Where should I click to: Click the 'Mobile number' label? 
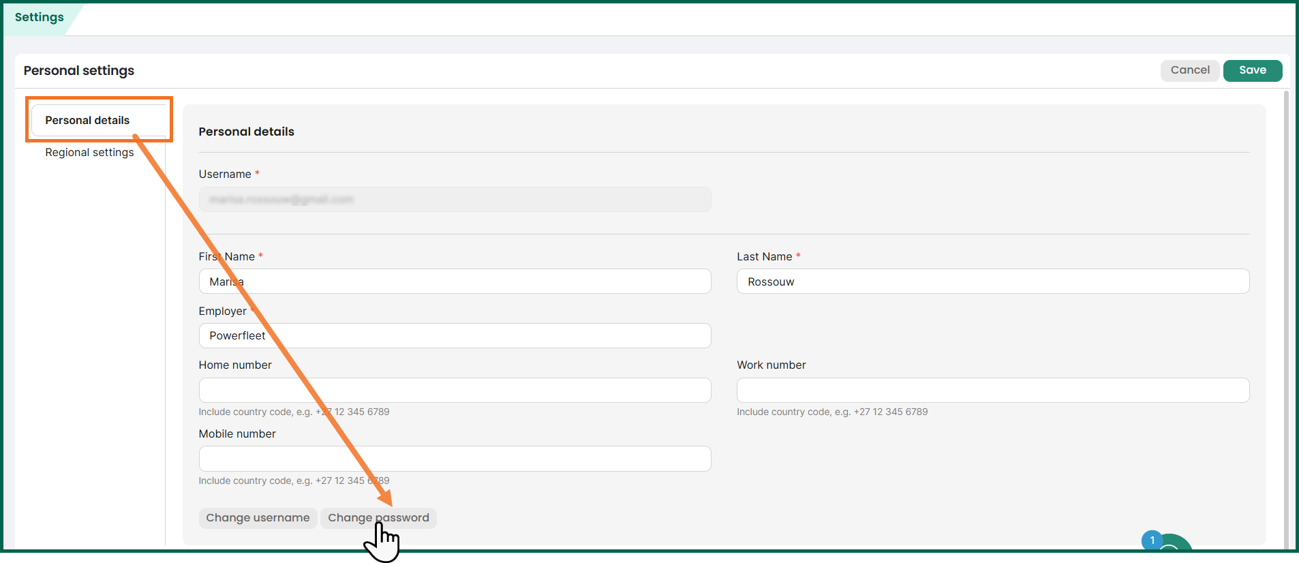237,434
